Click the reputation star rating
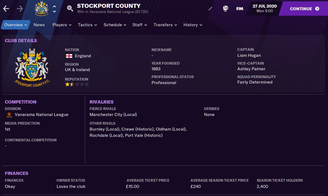 click(x=77, y=84)
